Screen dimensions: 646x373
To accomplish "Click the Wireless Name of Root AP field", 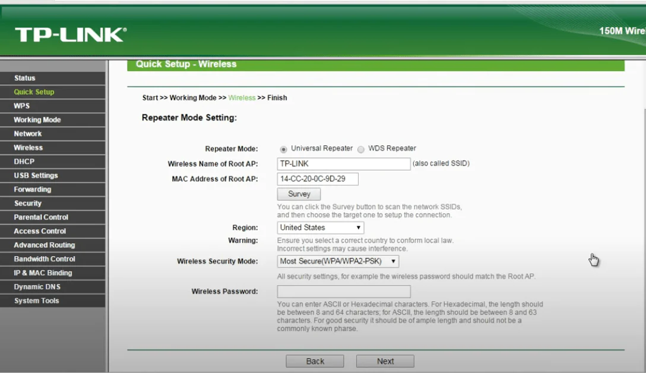I will [x=344, y=164].
